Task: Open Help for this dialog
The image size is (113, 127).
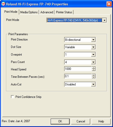Action: click(x=101, y=121)
